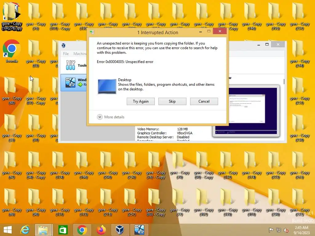Select the folder gore - Copy (265)
This screenshot has width=315, height=236.
pos(300,165)
